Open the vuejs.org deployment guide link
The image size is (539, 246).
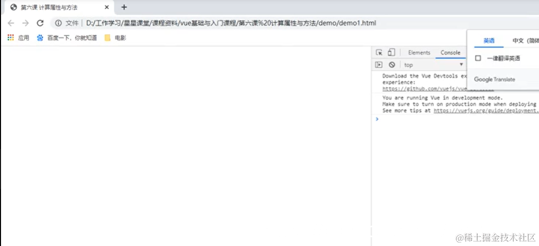pyautogui.click(x=486, y=110)
